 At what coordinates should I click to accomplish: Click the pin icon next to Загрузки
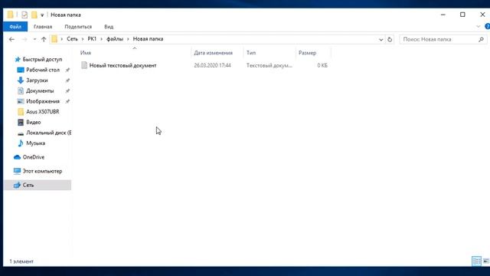click(x=67, y=80)
